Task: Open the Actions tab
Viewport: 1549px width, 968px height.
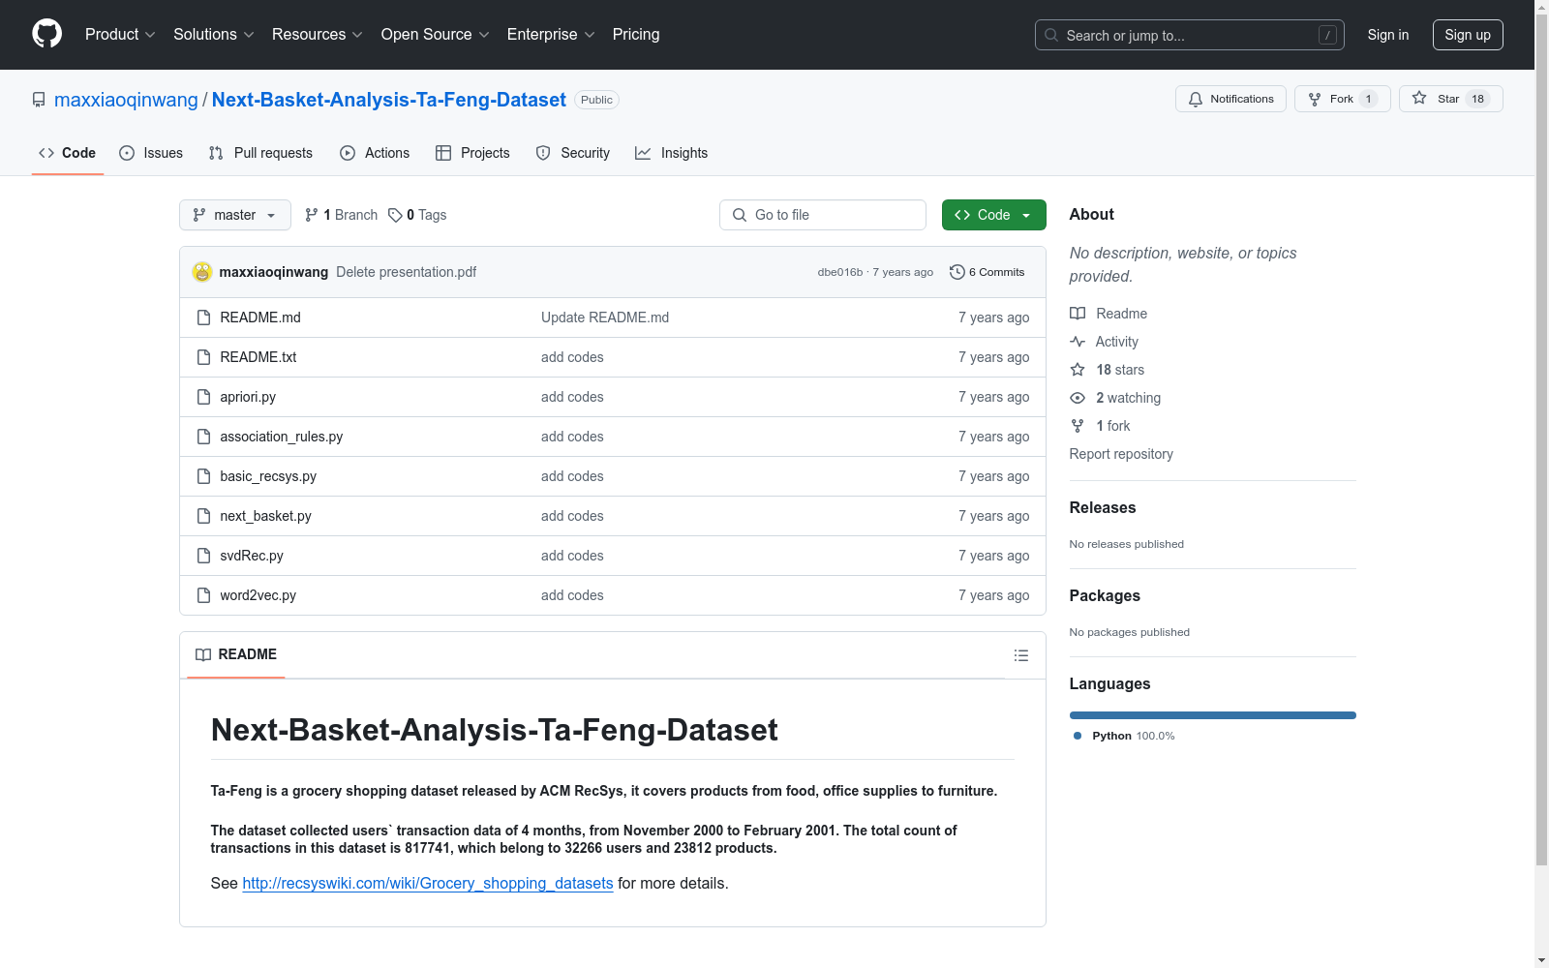Action: 375,153
